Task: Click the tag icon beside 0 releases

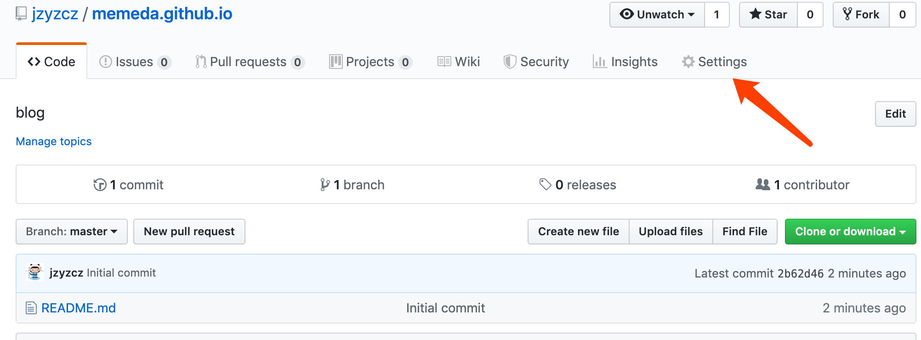Action: [545, 184]
